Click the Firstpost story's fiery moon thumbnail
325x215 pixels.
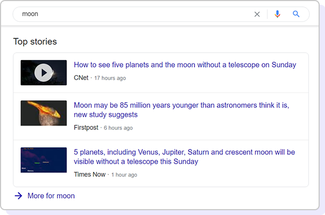(x=44, y=113)
